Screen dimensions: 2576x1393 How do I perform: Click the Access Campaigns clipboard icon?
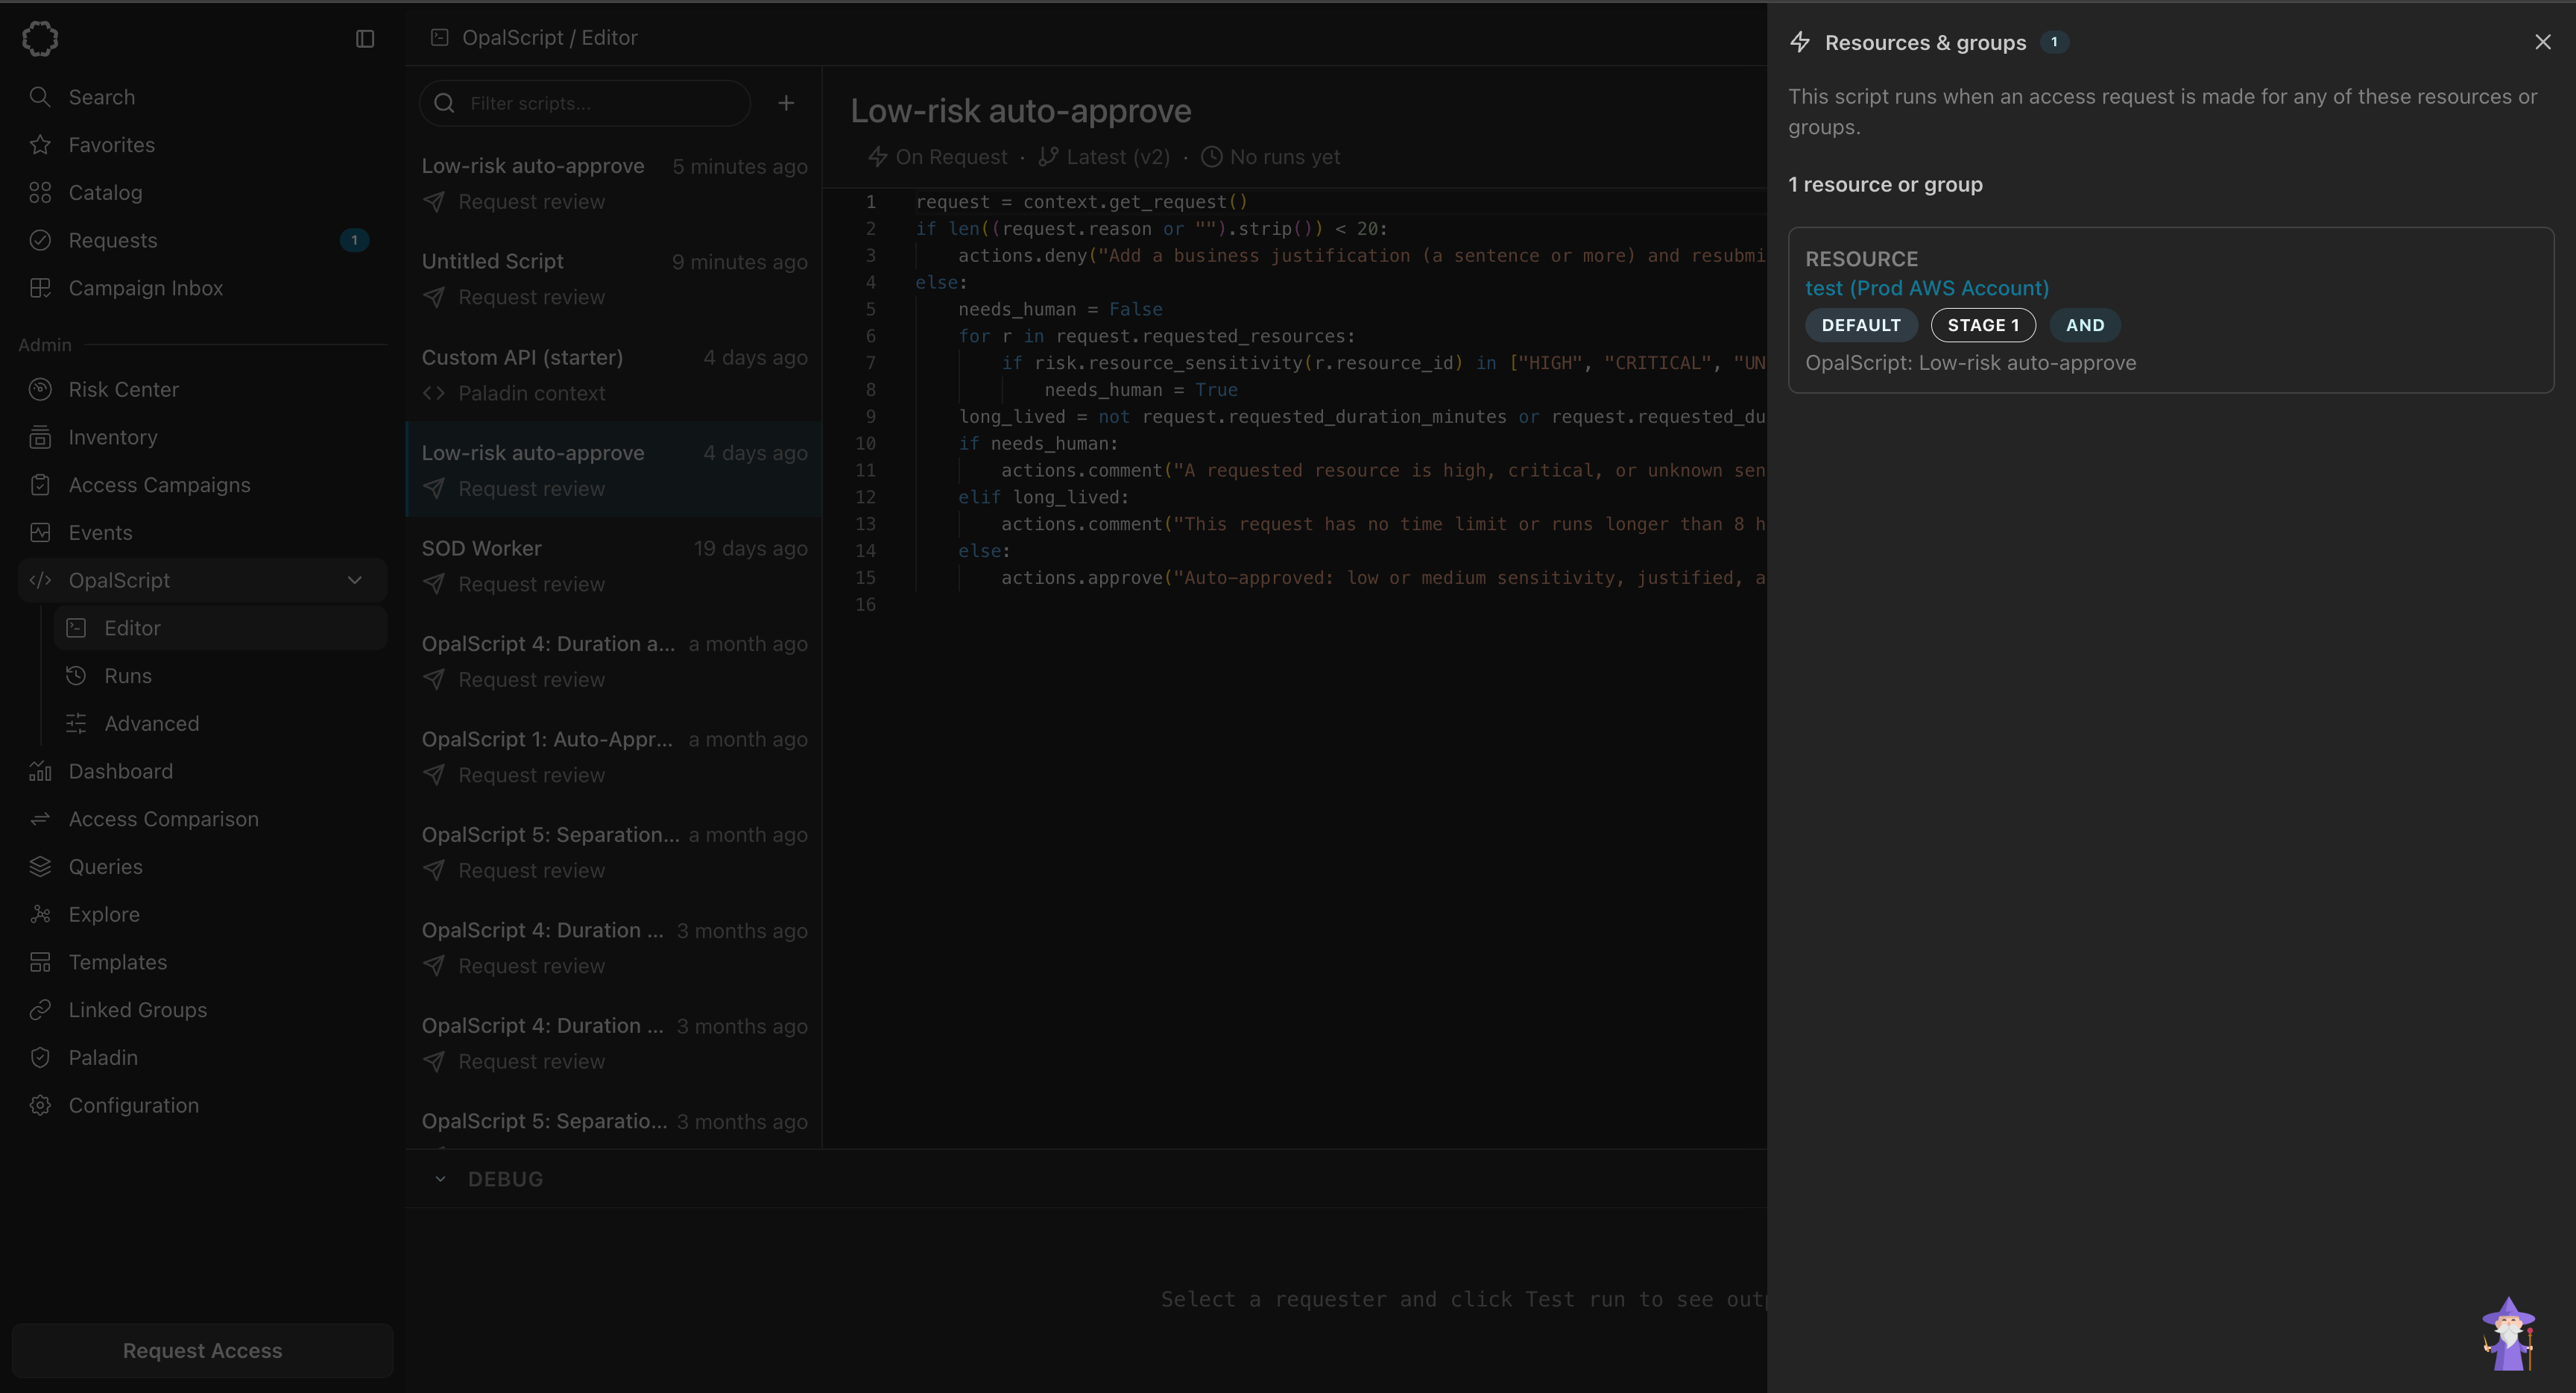point(40,485)
